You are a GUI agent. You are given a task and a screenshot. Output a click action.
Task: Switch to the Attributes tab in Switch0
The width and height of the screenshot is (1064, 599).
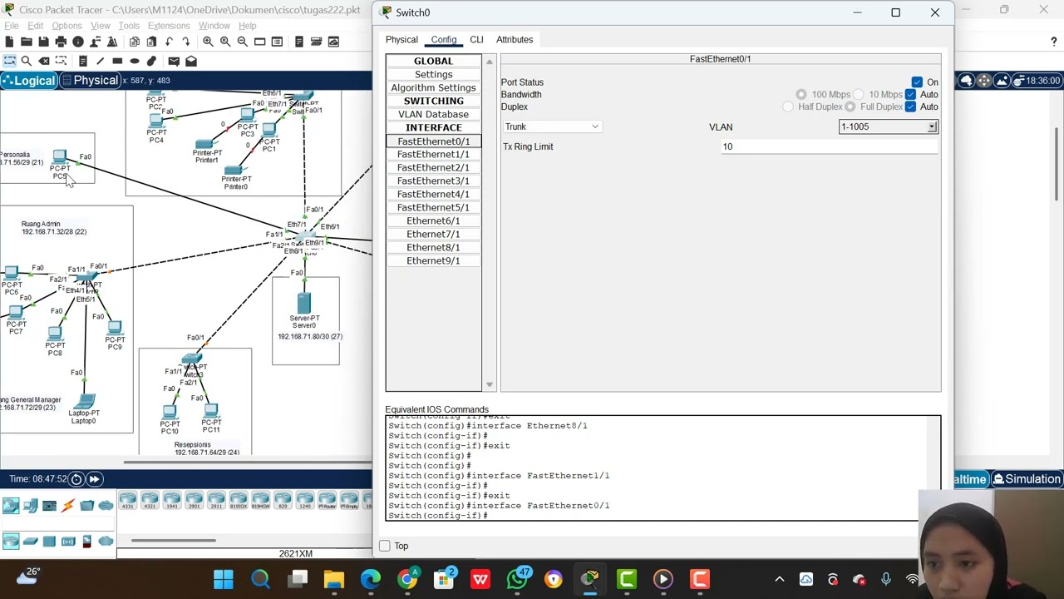point(515,40)
